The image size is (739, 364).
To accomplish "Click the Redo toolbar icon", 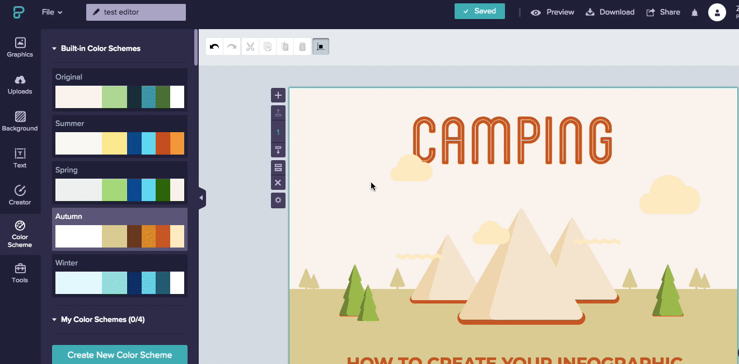I will (x=232, y=46).
